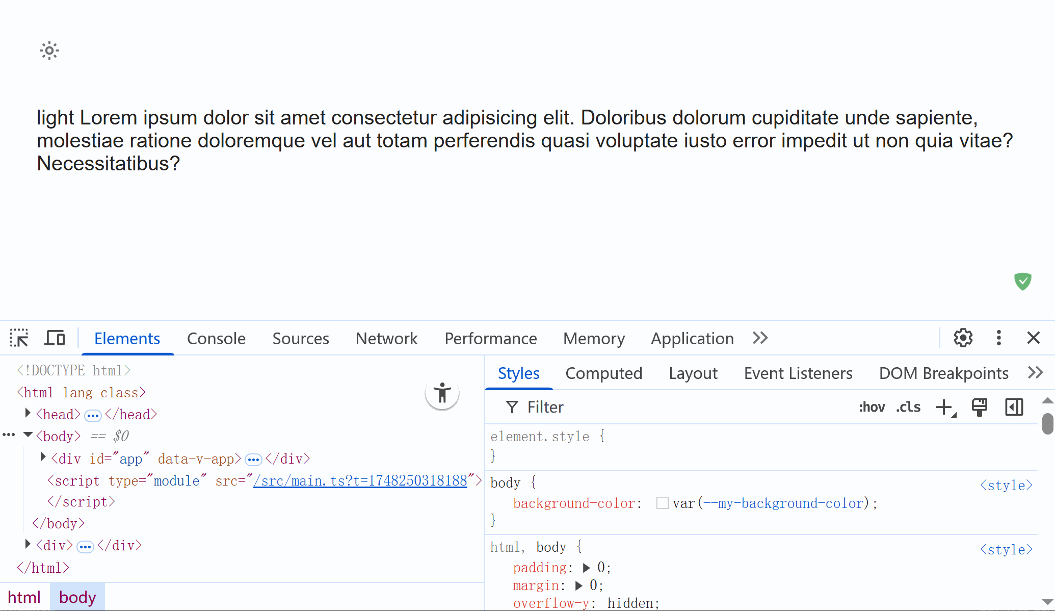Image resolution: width=1055 pixels, height=611 pixels.
Task: Toggle the .cls element classes panel
Action: pyautogui.click(x=908, y=407)
